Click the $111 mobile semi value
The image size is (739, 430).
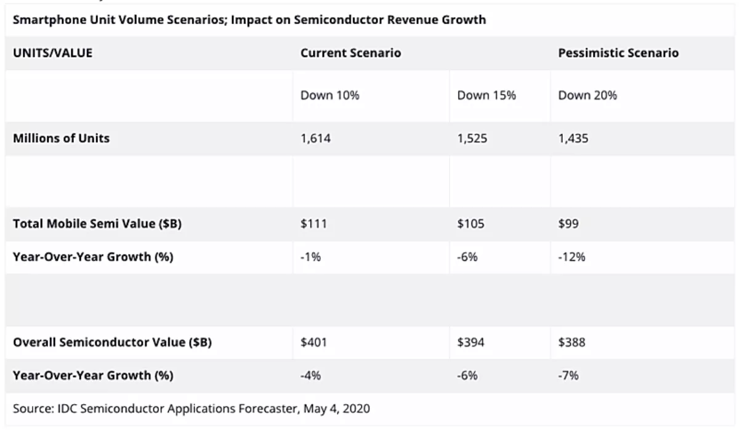(313, 224)
